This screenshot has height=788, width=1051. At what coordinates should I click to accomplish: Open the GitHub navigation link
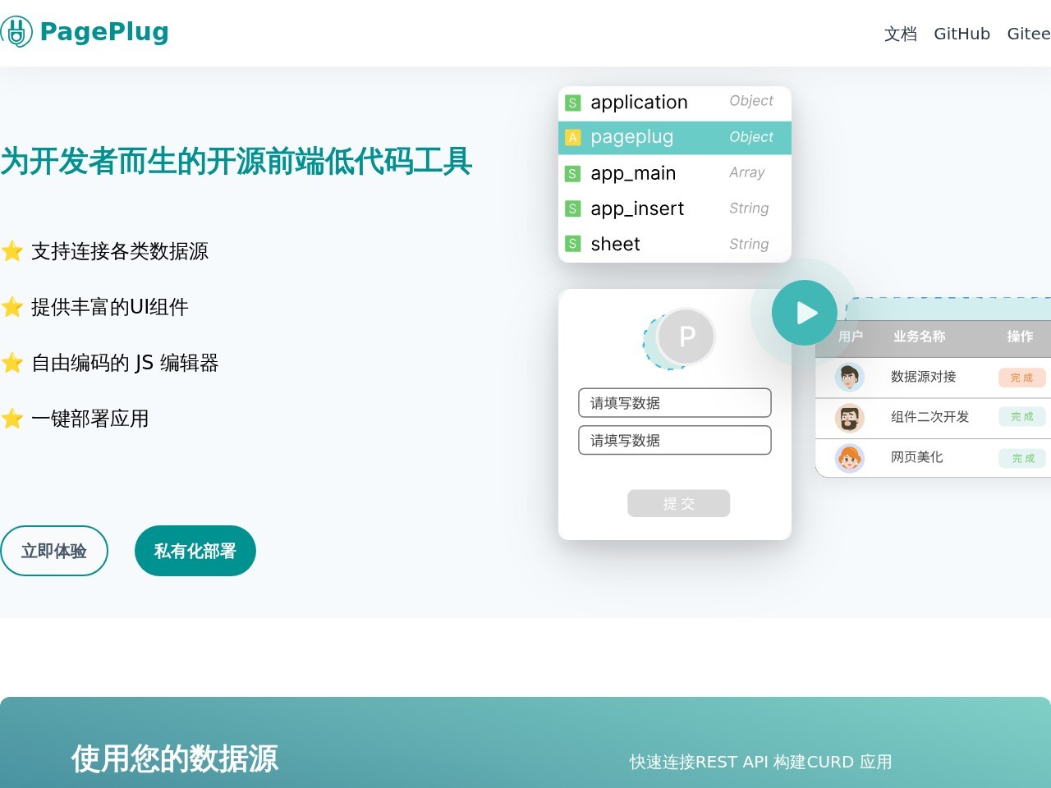click(962, 34)
